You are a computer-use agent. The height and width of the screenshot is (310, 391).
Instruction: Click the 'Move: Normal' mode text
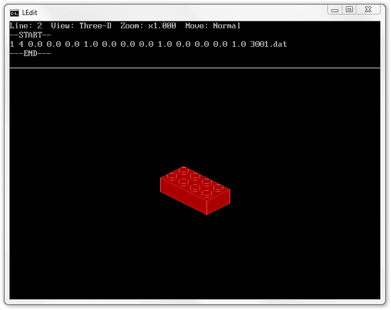click(213, 25)
